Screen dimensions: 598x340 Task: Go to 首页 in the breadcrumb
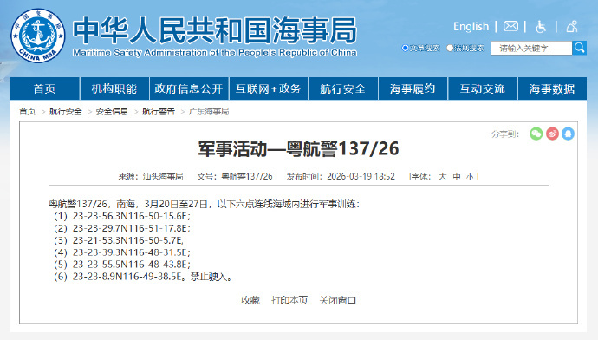[x=27, y=111]
